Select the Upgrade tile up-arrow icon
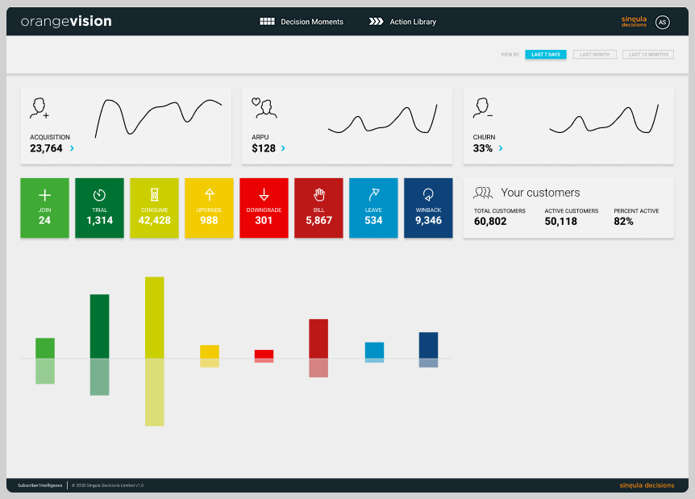The height and width of the screenshot is (499, 695). tap(209, 194)
